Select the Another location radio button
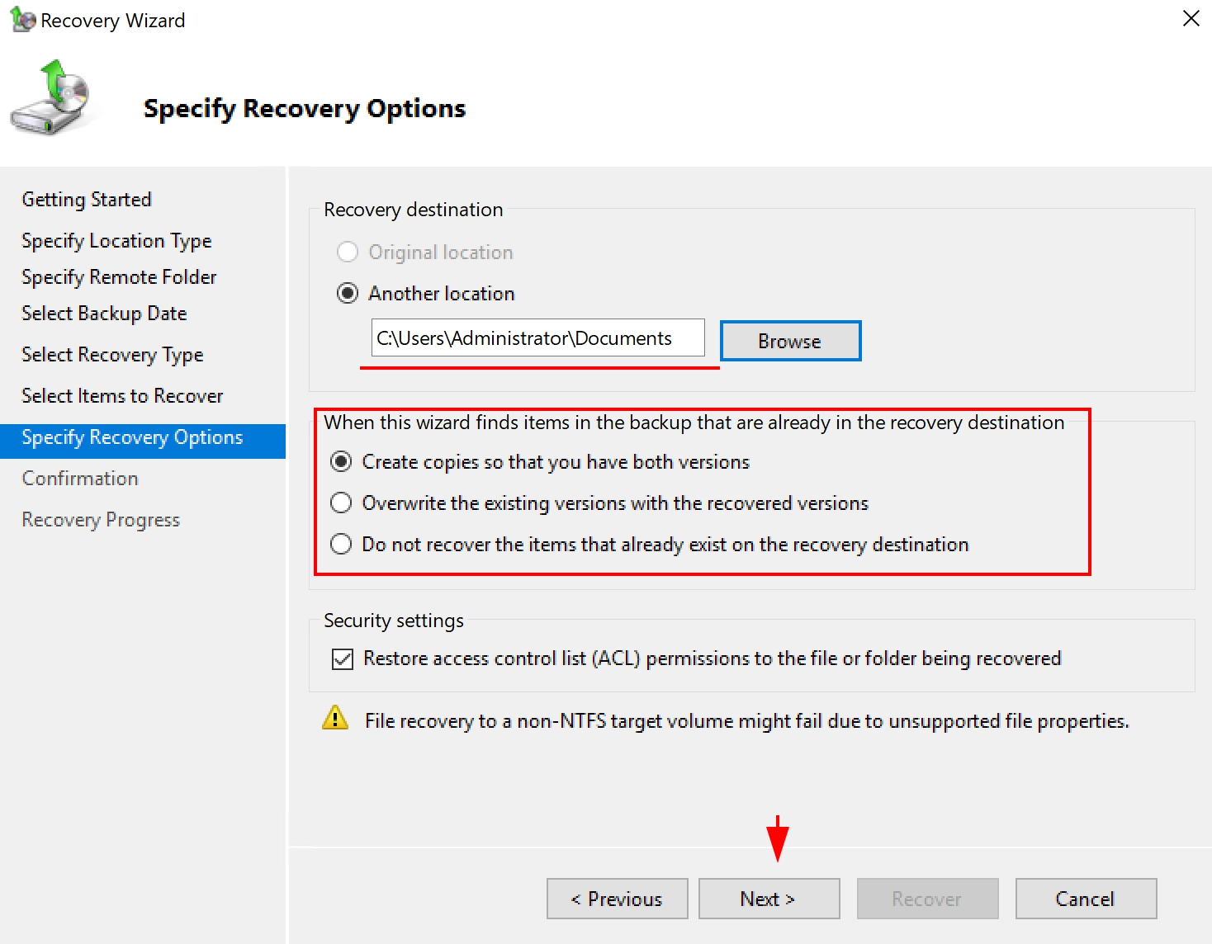1212x944 pixels. [348, 293]
